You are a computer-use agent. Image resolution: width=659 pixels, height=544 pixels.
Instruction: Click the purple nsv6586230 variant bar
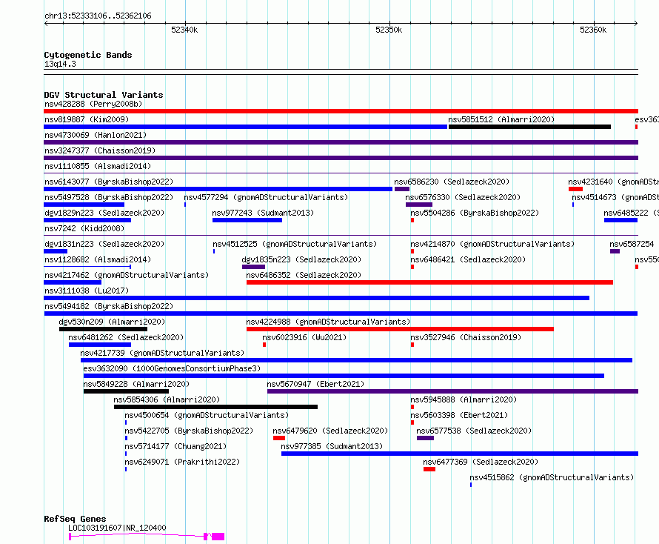point(402,189)
